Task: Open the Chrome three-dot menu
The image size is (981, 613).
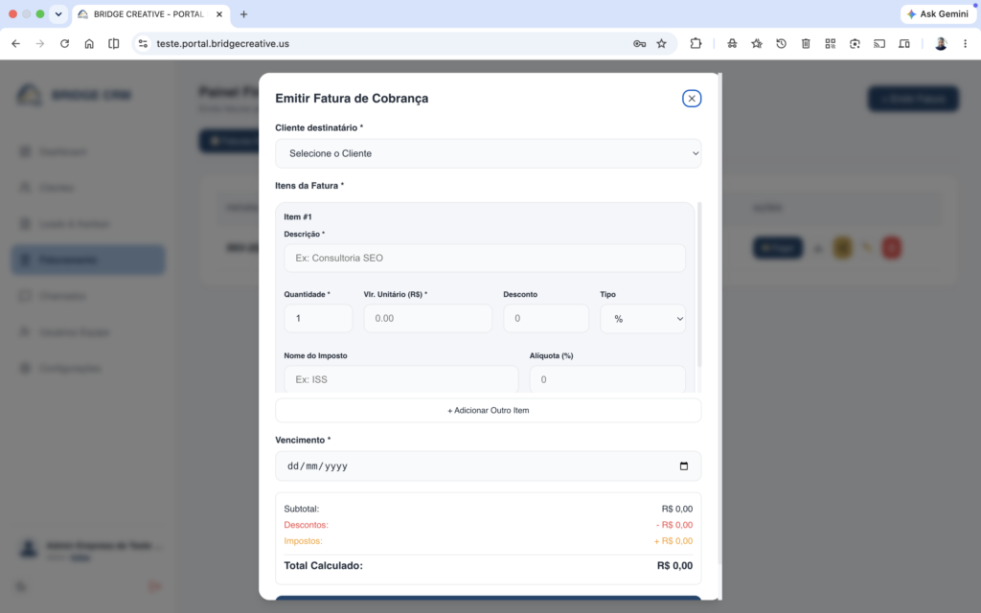Action: pyautogui.click(x=966, y=44)
